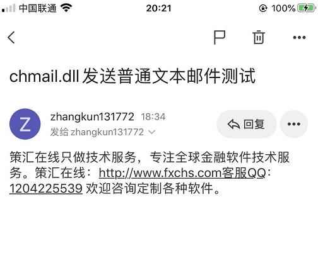Image resolution: width=318 pixels, height=265 pixels.
Task: Tap the rotation lock icon near battery
Action: [x=263, y=8]
